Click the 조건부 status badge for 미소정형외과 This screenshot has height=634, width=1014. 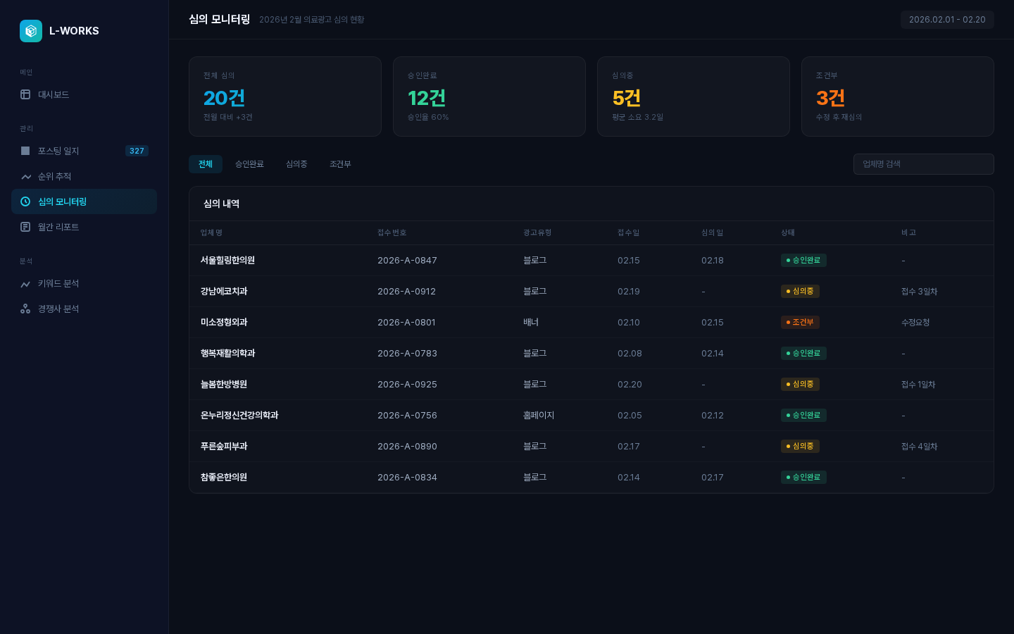(799, 323)
